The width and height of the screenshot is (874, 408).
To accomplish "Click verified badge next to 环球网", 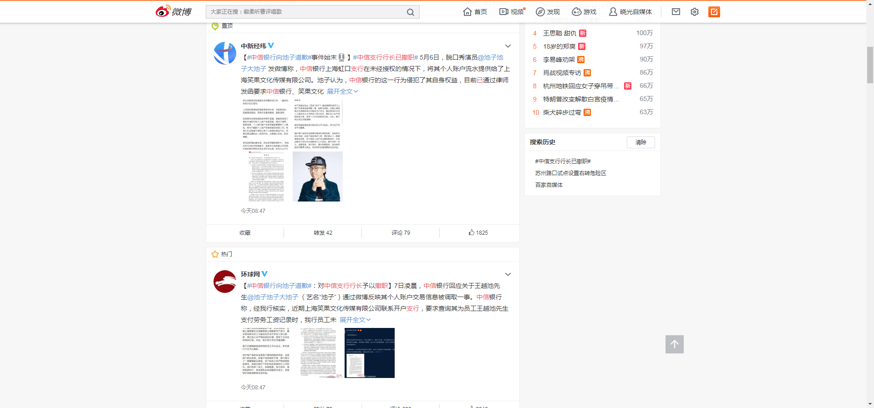I will [264, 274].
